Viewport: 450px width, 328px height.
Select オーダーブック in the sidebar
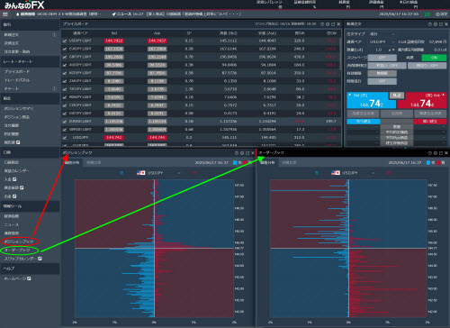click(17, 250)
